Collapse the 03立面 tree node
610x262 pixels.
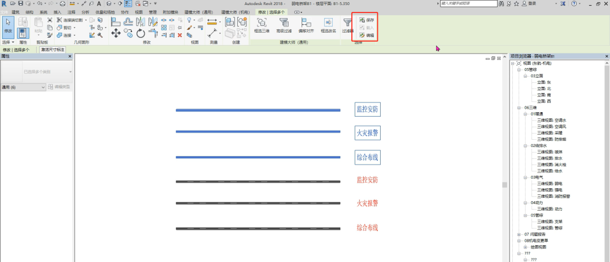point(525,76)
